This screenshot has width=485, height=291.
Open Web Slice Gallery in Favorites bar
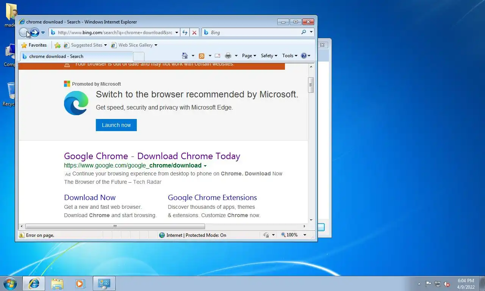pyautogui.click(x=134, y=45)
